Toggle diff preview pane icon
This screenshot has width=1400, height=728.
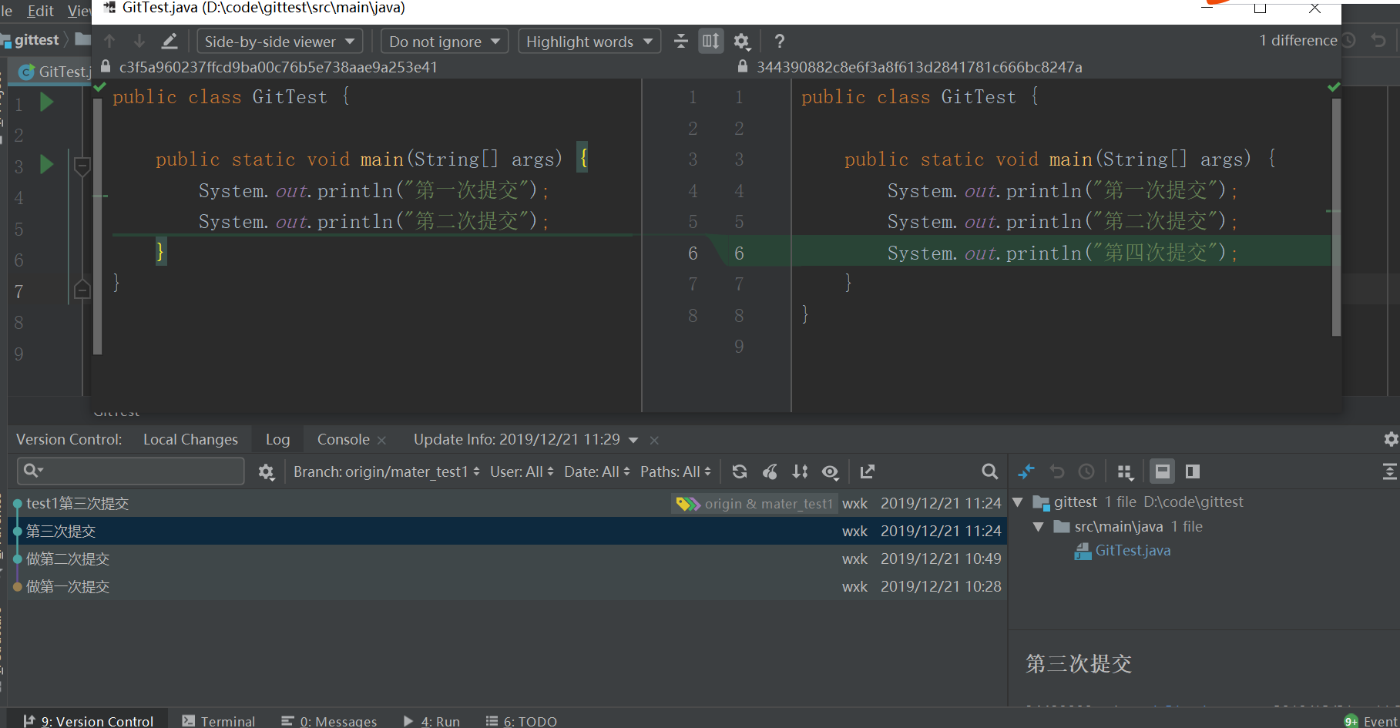pos(1193,471)
